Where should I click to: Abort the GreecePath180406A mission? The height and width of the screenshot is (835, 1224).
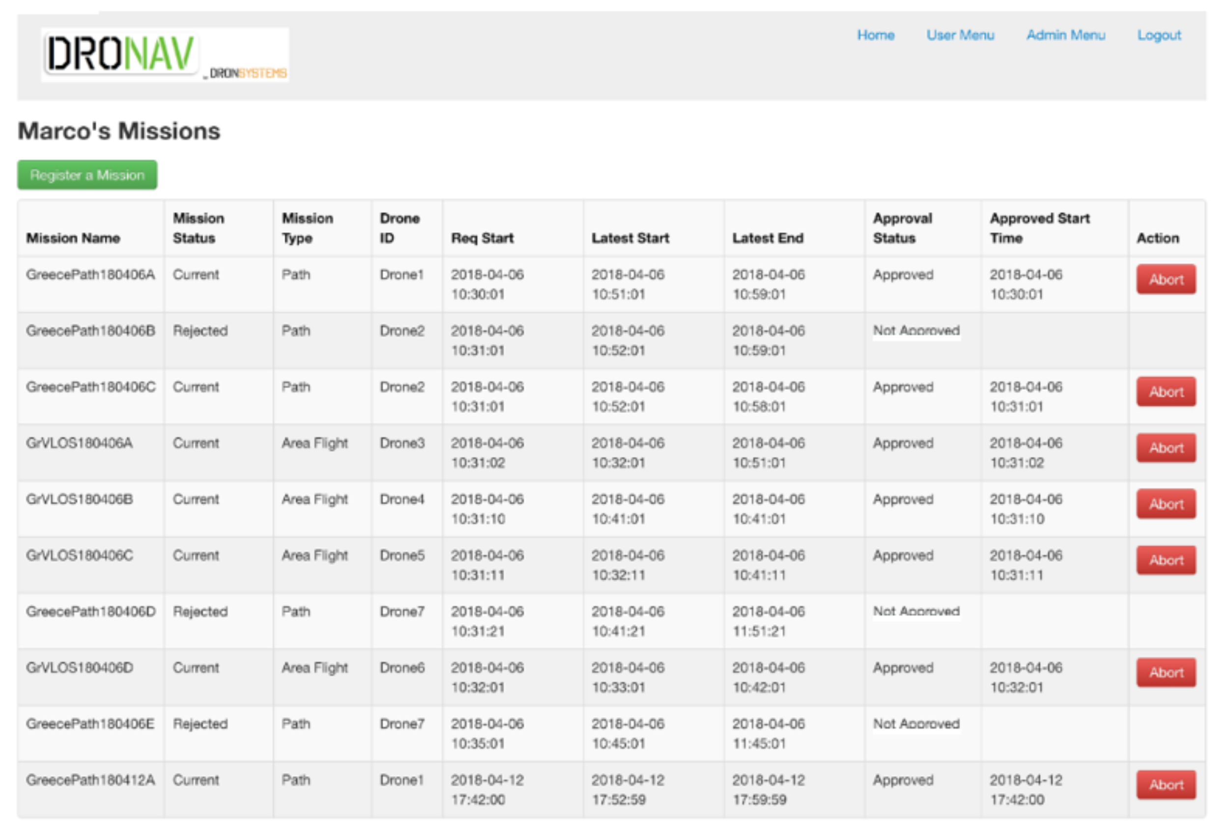[x=1166, y=279]
